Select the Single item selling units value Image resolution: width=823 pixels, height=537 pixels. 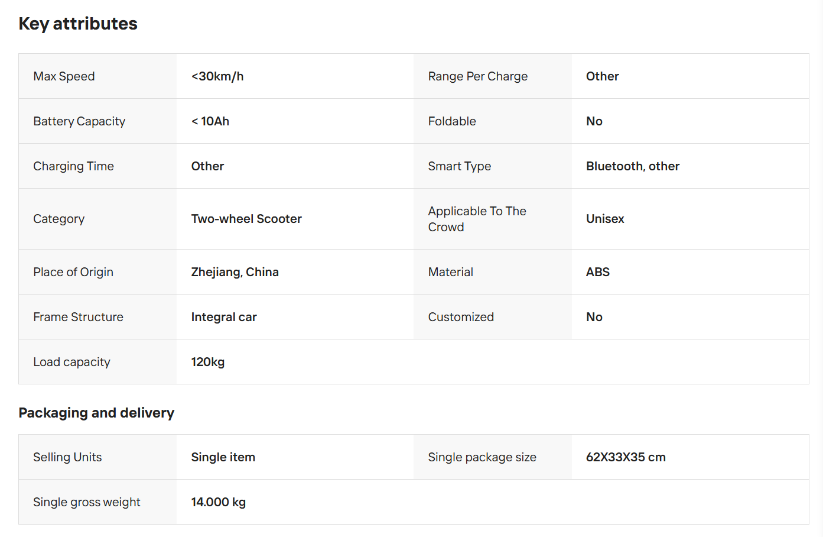coord(223,457)
